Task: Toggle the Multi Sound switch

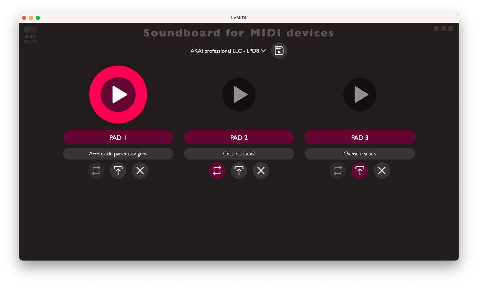Action: (30, 30)
